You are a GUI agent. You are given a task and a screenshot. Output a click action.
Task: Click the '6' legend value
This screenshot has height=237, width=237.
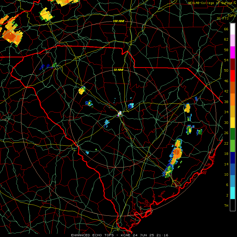pos(227,185)
